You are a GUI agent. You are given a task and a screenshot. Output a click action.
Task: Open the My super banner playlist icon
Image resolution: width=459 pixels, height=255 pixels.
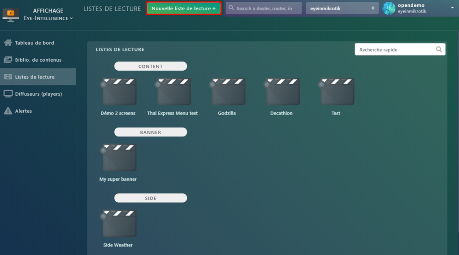point(119,157)
